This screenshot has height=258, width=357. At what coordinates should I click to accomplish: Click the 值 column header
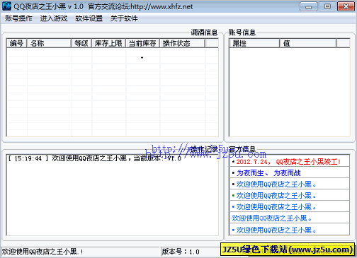click(x=308, y=43)
